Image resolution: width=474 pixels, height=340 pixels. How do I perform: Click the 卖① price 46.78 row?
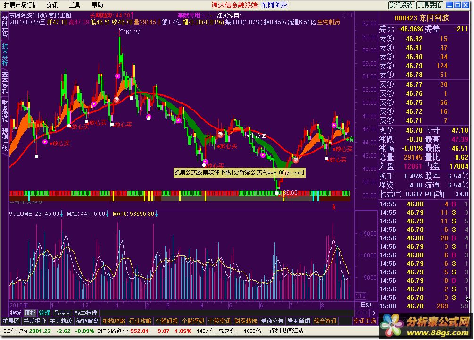coord(423,75)
